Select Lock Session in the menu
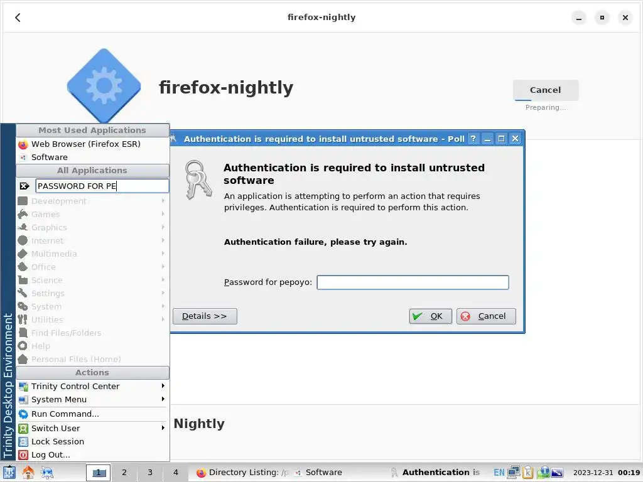 pyautogui.click(x=93, y=441)
